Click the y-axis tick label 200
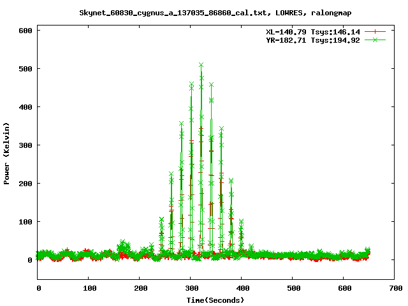This screenshot has width=408, height=306. [25, 184]
